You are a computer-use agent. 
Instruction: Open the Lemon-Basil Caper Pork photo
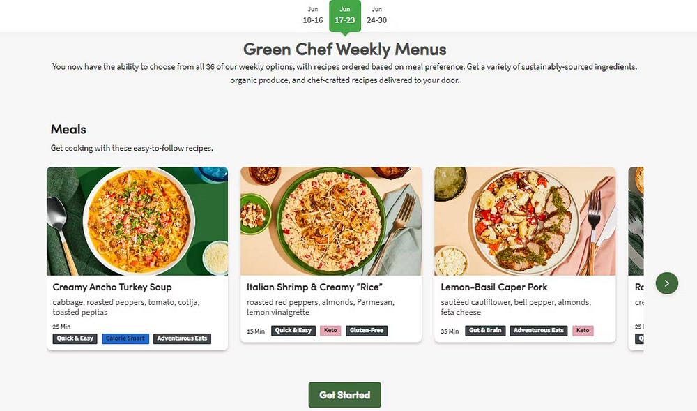525,221
